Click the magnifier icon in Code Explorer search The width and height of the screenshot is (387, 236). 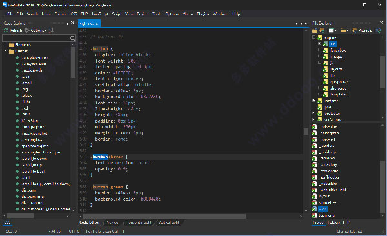tap(72, 38)
